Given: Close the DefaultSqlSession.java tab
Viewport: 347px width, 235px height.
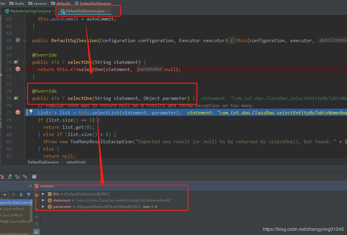Looking at the screenshot, I should [108, 11].
